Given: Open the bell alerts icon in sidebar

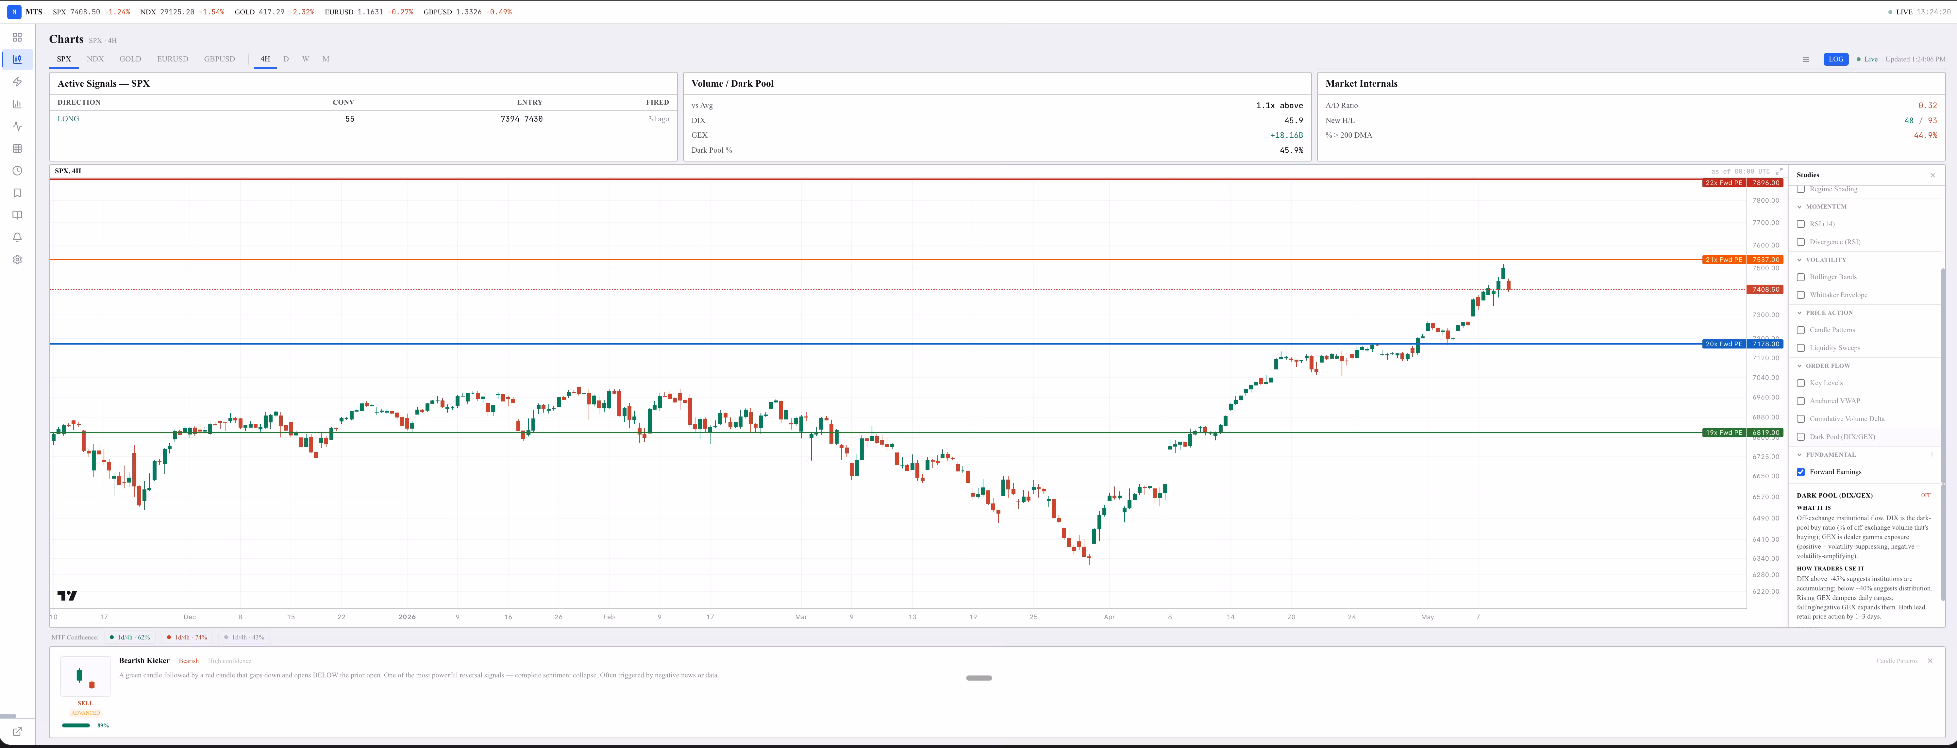Looking at the screenshot, I should point(17,237).
